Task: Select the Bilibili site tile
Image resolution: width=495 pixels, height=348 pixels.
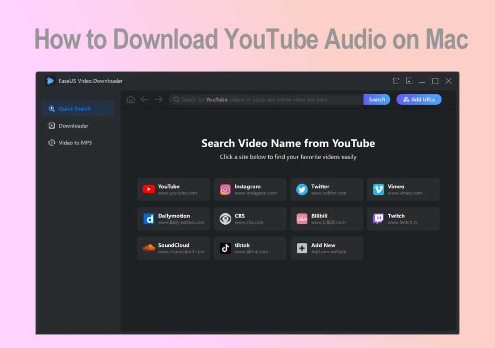Action: [327, 219]
